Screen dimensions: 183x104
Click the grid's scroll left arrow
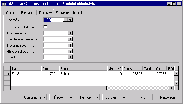coord(13,88)
